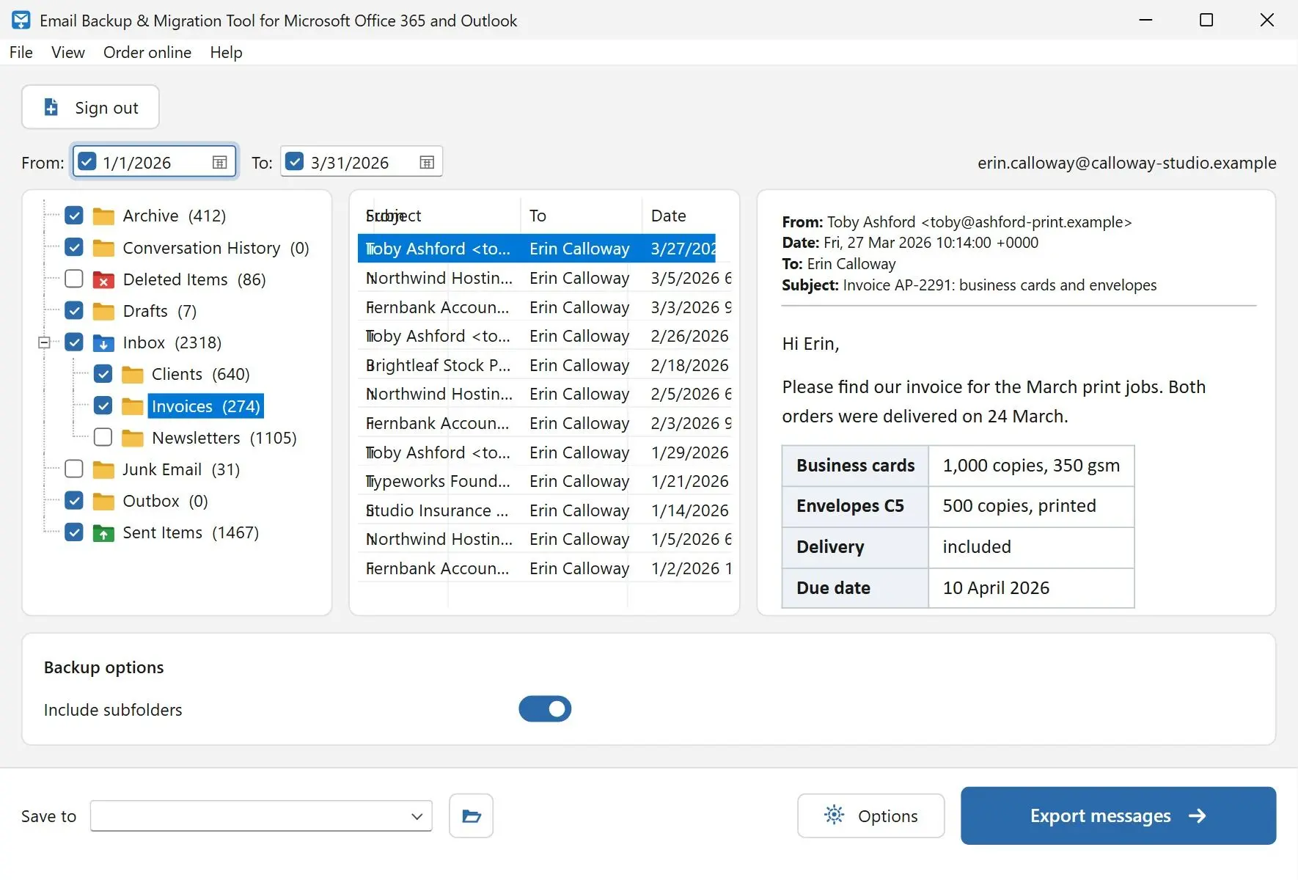Click the Archive folder icon
Screen dimensions: 1298x880
click(x=103, y=216)
